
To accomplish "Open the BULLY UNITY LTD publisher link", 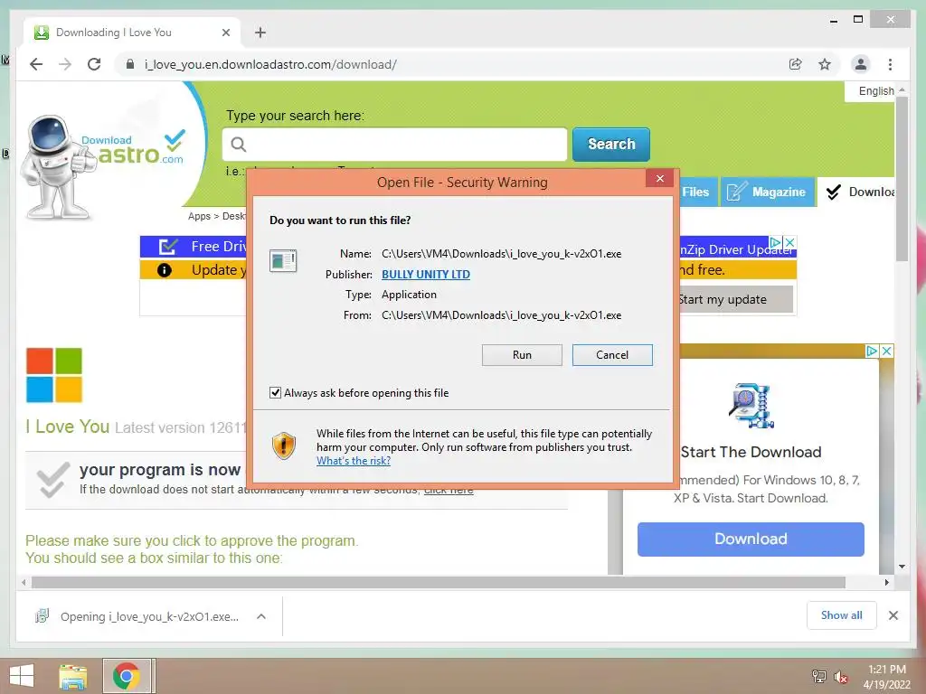I will pyautogui.click(x=426, y=274).
